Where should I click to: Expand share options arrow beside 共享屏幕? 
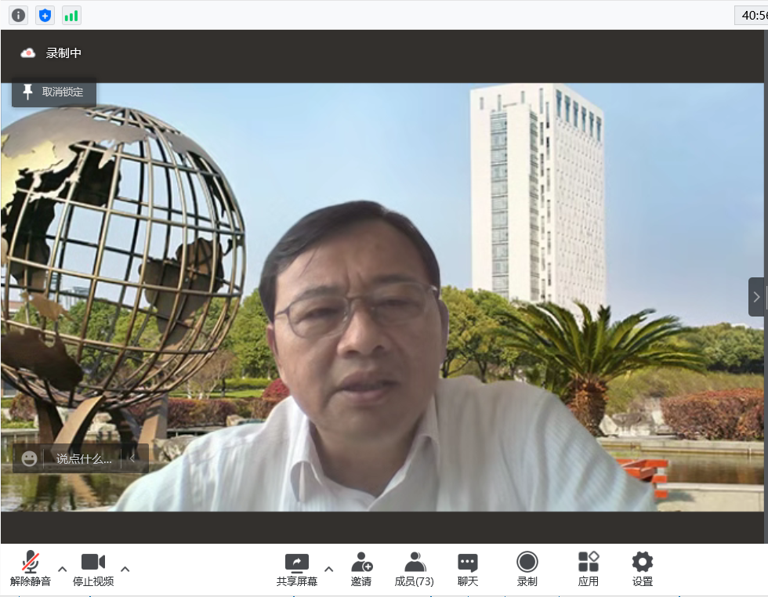329,569
